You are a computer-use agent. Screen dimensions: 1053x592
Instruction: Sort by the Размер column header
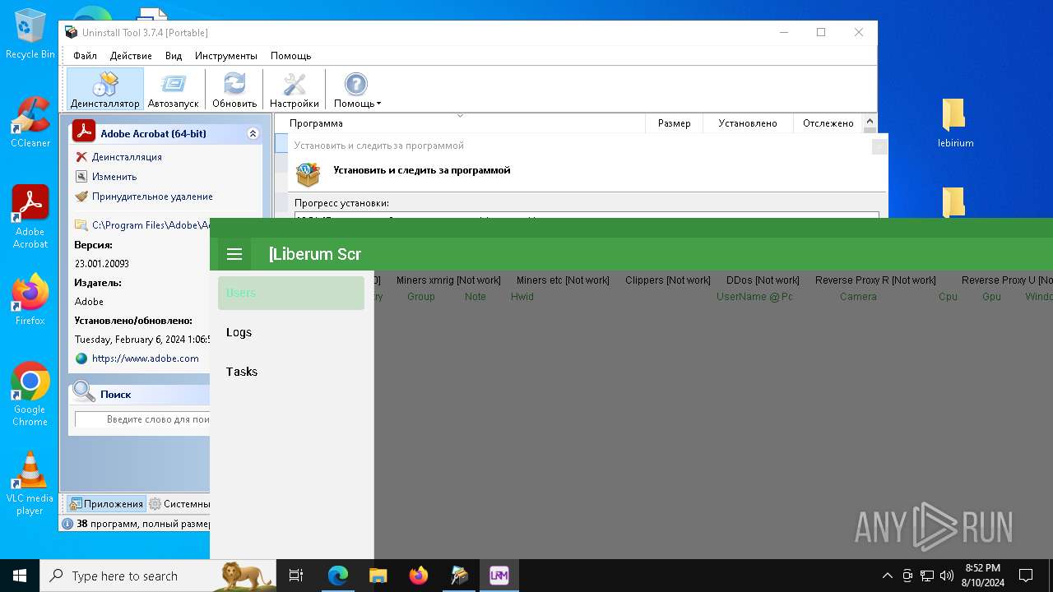[675, 123]
